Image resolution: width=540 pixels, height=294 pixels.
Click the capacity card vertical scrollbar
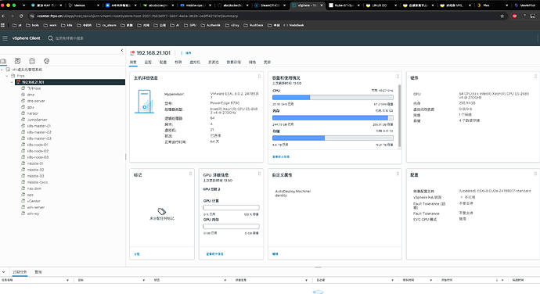pyautogui.click(x=399, y=116)
